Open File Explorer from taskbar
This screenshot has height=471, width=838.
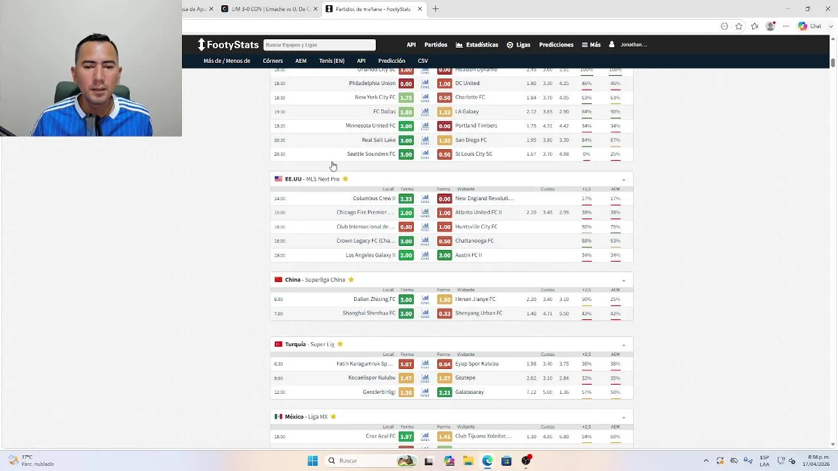tap(468, 461)
